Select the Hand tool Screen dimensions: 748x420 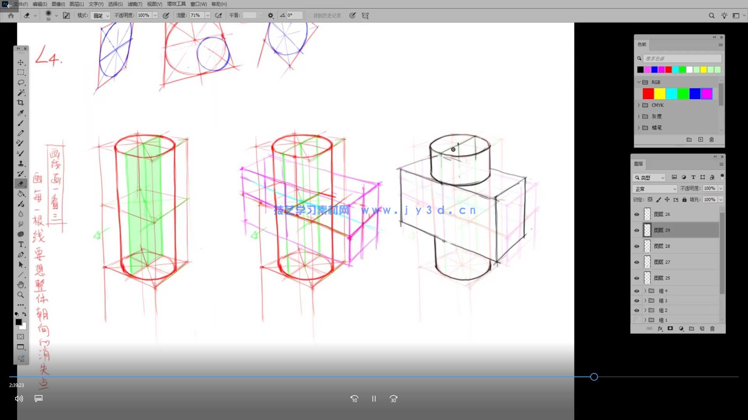pos(21,285)
